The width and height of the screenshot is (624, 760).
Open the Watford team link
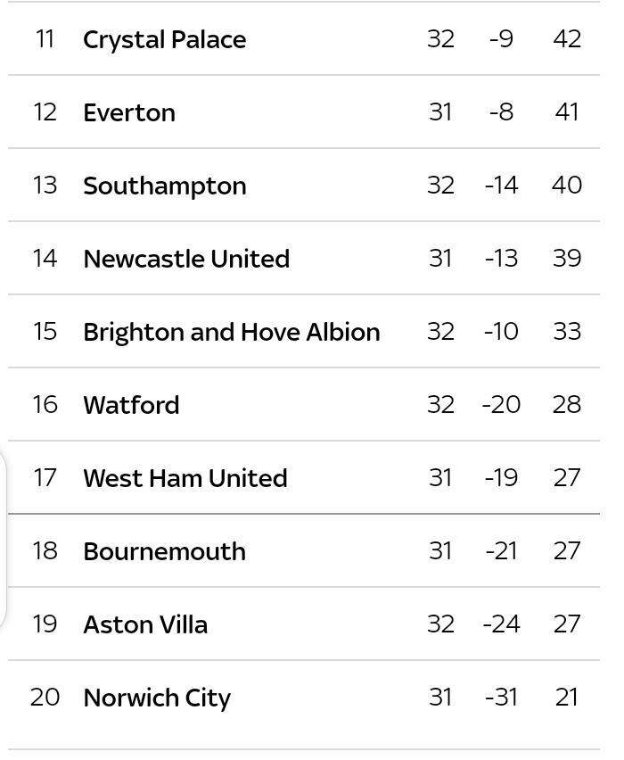pyautogui.click(x=131, y=405)
